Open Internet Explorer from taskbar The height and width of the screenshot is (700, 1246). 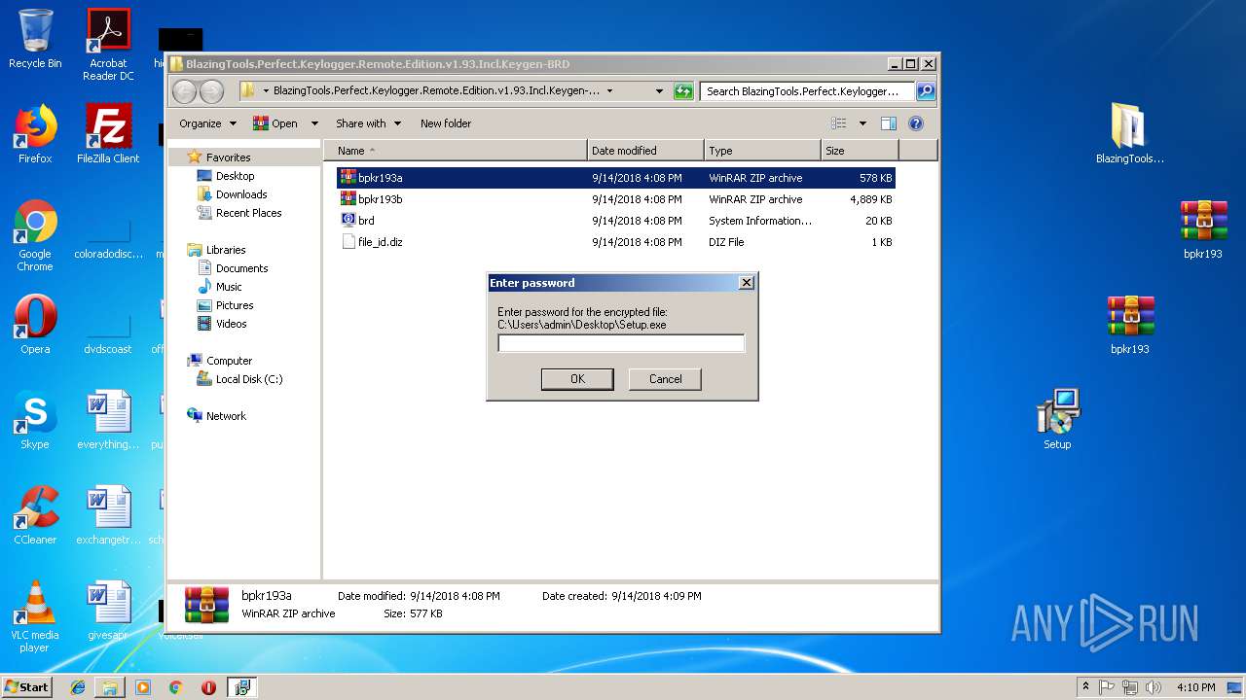click(x=78, y=687)
